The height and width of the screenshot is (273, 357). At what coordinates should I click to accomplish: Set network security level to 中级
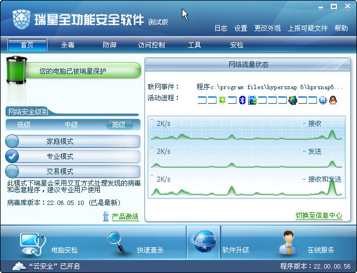click(71, 125)
